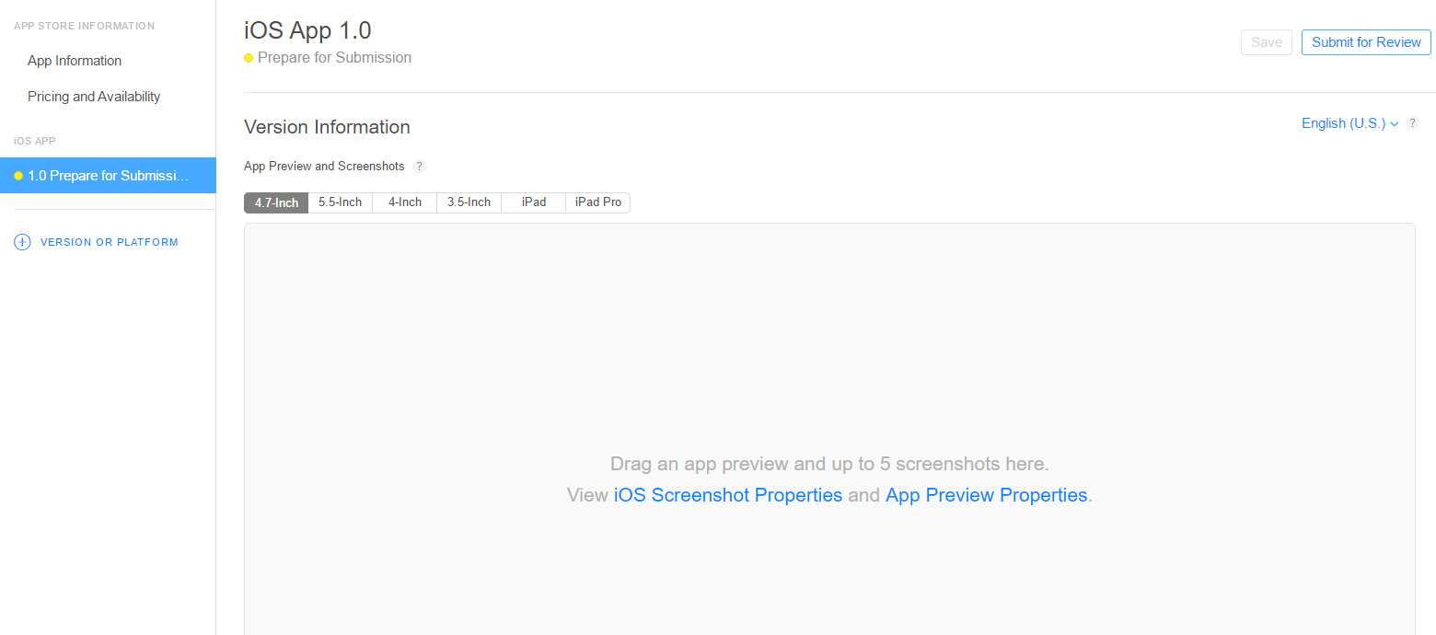The width and height of the screenshot is (1436, 635).
Task: Switch to the 5.5-Inch tab
Action: (340, 202)
